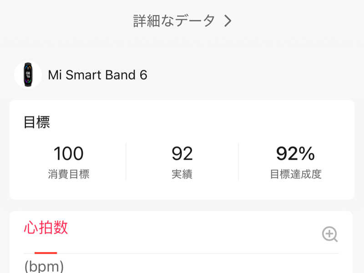Tap the Mi Smart Band 6 device name
Image resolution: width=364 pixels, height=273 pixels.
97,75
